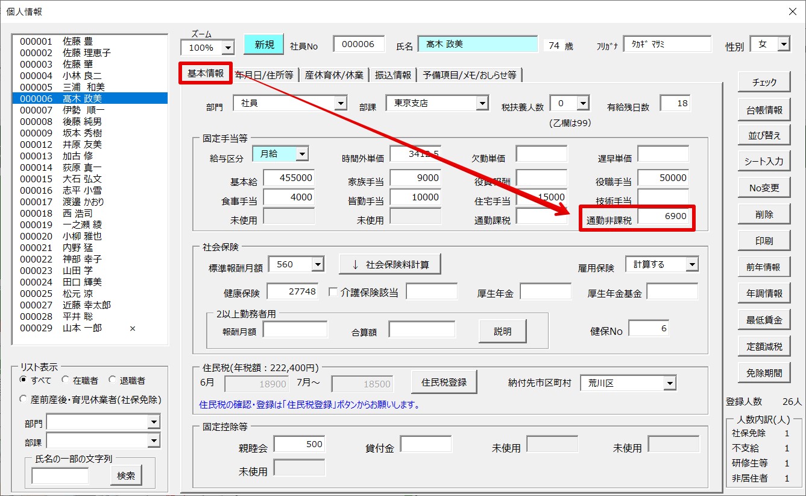Click the 基本給 input field

tap(289, 178)
